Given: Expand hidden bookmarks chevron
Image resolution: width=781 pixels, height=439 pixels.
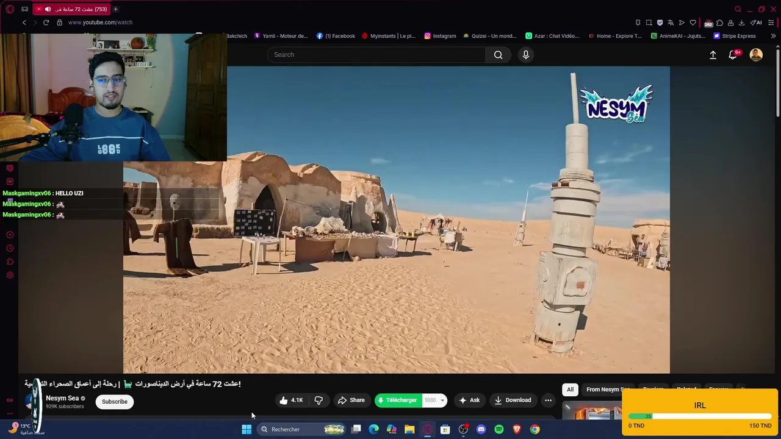Looking at the screenshot, I should click(x=773, y=36).
